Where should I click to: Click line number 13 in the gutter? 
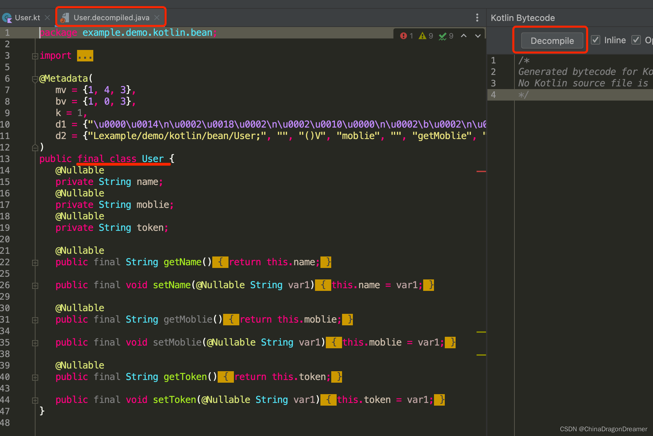click(x=5, y=159)
